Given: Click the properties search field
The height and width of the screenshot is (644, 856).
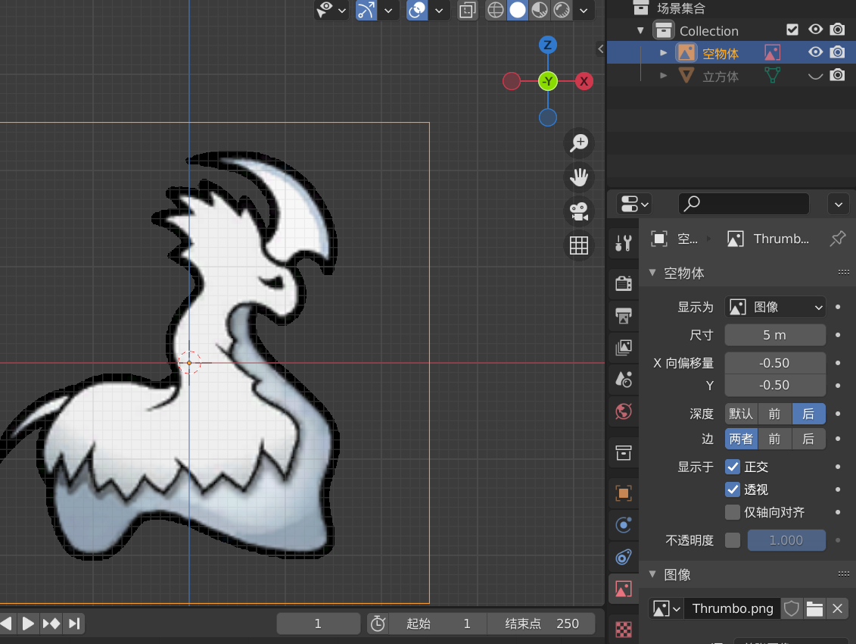Looking at the screenshot, I should click(x=743, y=204).
